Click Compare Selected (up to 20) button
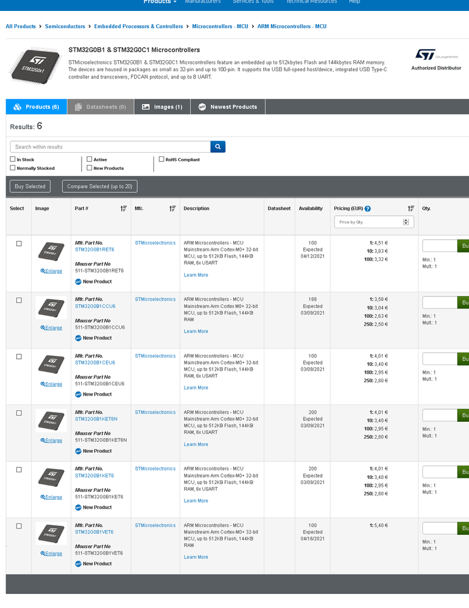This screenshot has height=608, width=469. [x=100, y=186]
